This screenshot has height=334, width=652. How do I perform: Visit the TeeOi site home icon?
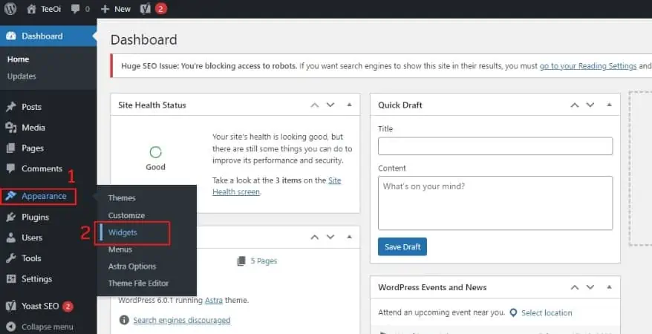coord(31,9)
